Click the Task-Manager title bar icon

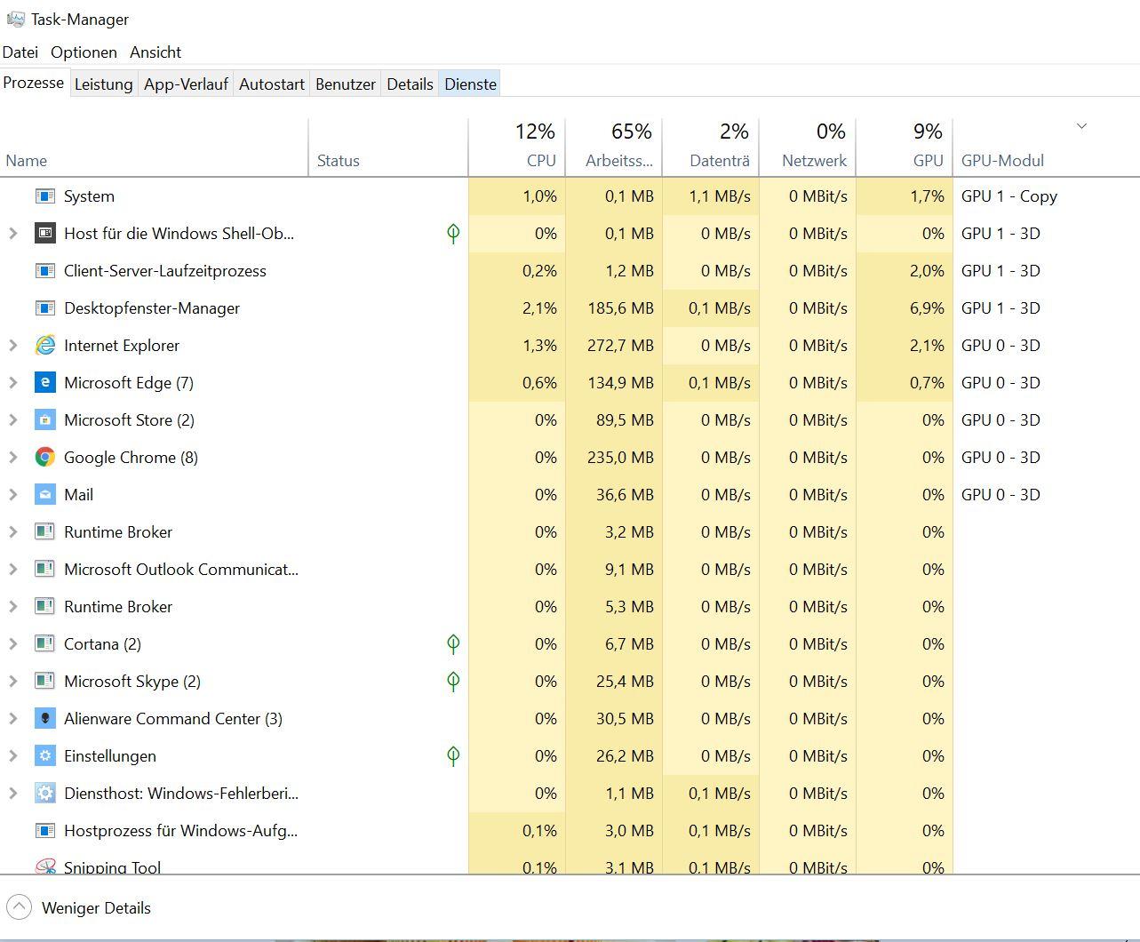15,19
